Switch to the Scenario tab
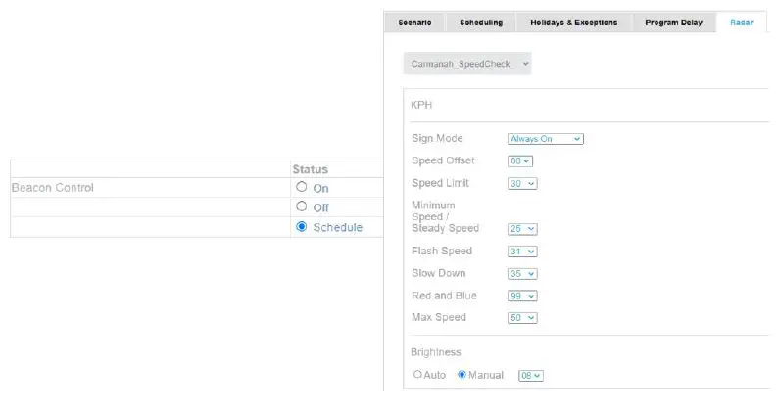Viewport: 778px width, 412px height. point(414,23)
